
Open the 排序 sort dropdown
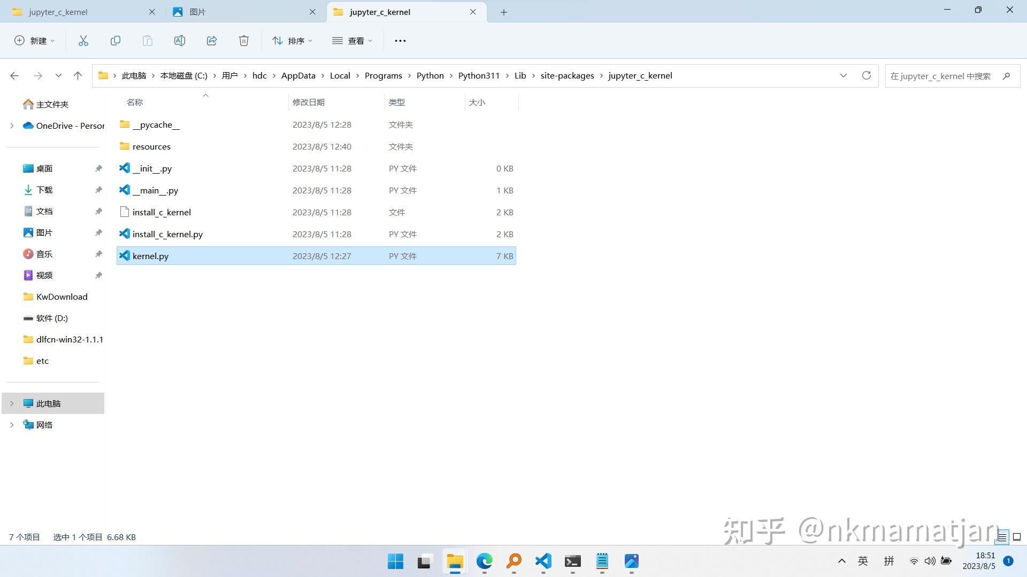(x=293, y=40)
